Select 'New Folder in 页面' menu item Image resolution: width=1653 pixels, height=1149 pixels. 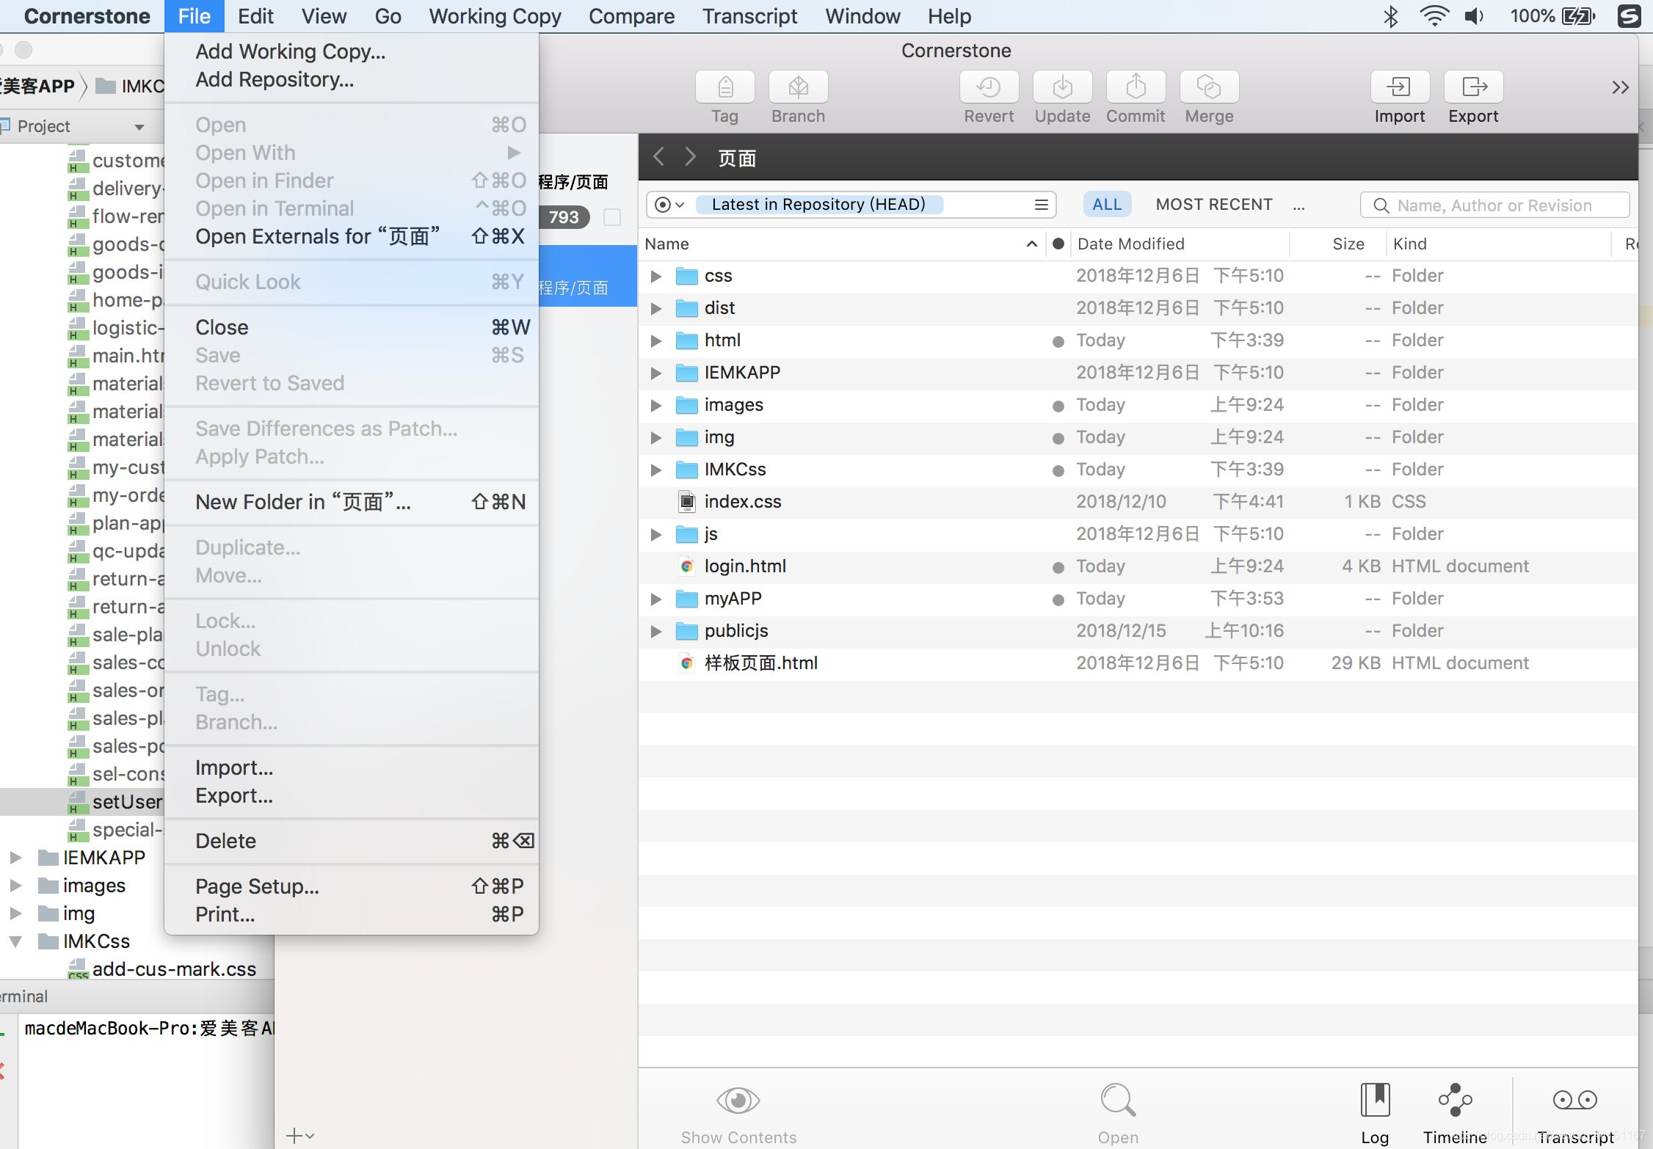click(x=302, y=501)
